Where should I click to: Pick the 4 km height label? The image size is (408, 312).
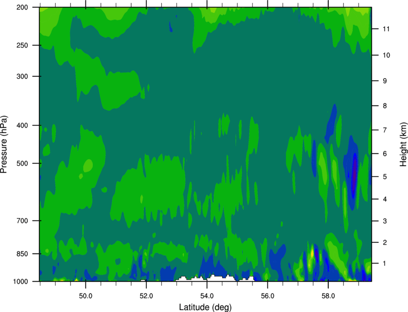(384, 199)
